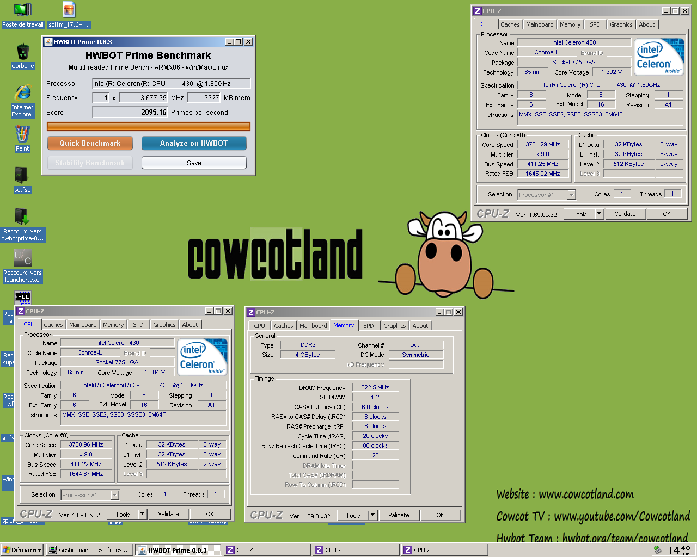The width and height of the screenshot is (697, 557).
Task: Open Graphics tab in bottom-left CPU-Z
Action: tap(164, 325)
